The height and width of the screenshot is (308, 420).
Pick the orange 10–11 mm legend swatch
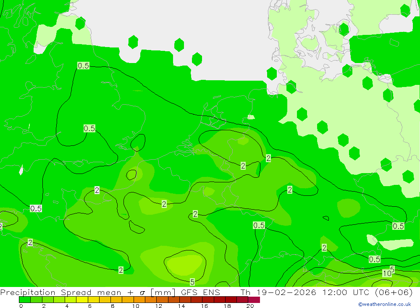click(x=139, y=300)
